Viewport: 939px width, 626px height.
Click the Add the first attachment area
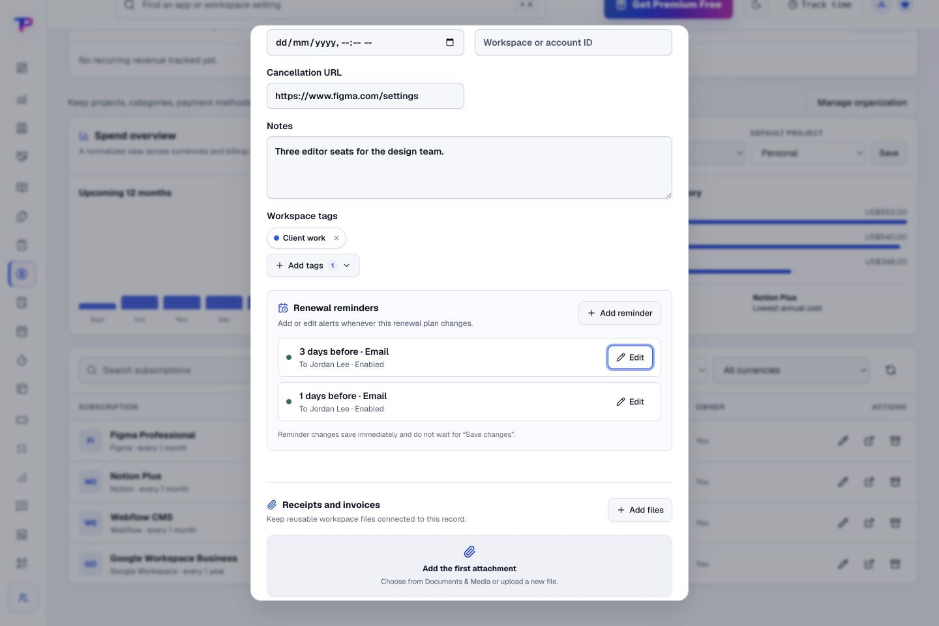[x=469, y=566]
